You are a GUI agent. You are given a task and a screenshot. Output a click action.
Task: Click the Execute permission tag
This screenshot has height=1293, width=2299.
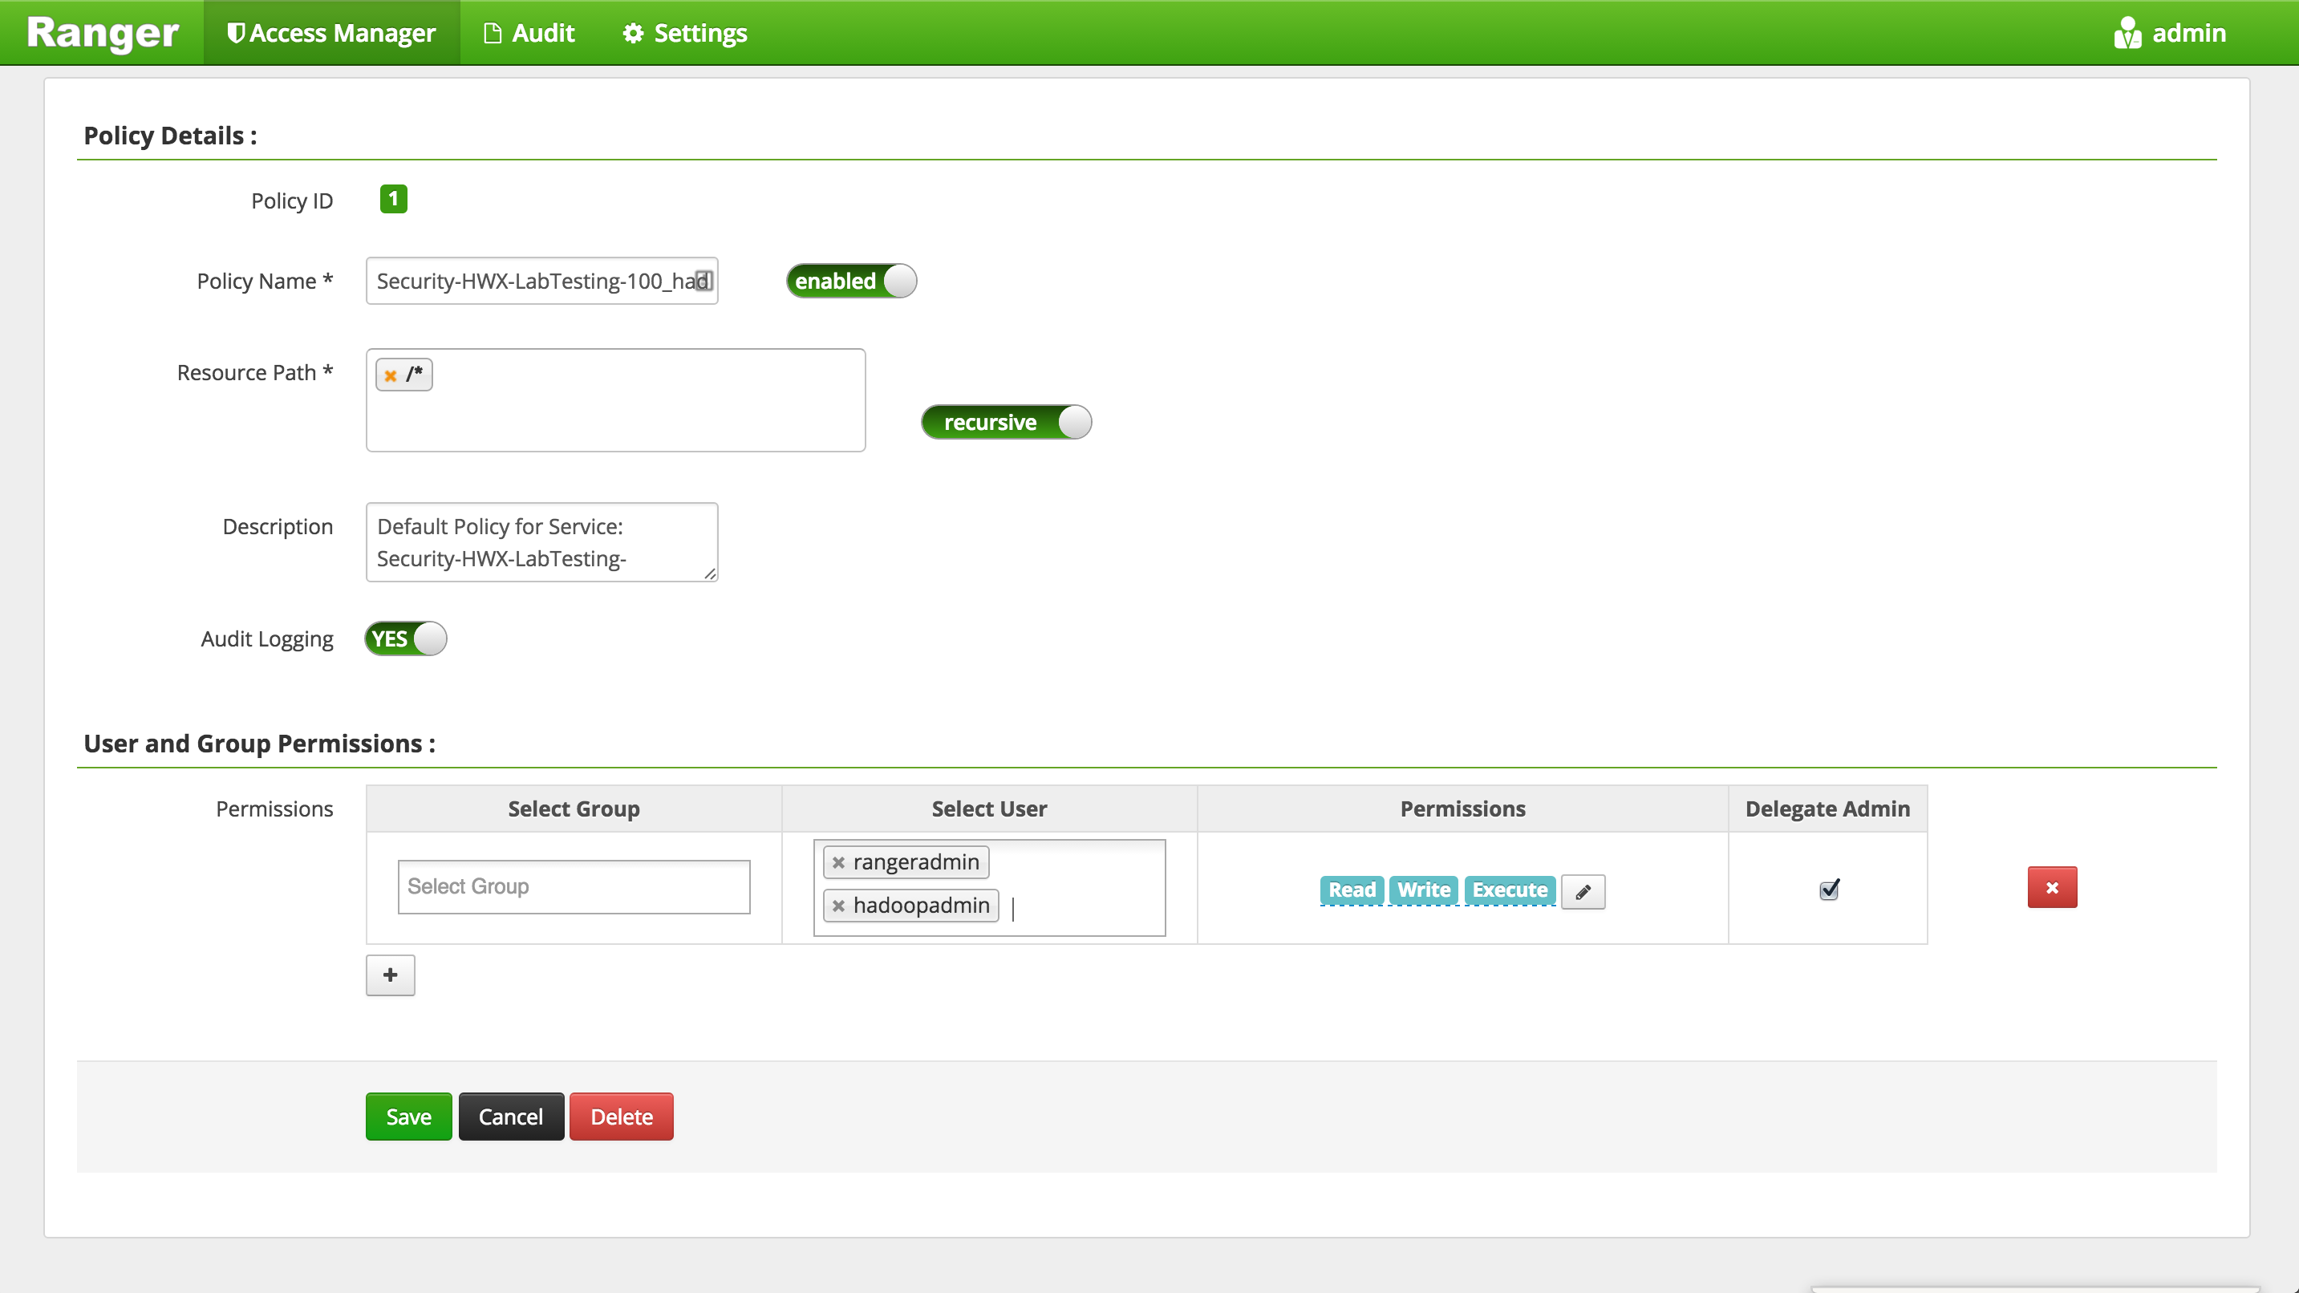point(1510,890)
